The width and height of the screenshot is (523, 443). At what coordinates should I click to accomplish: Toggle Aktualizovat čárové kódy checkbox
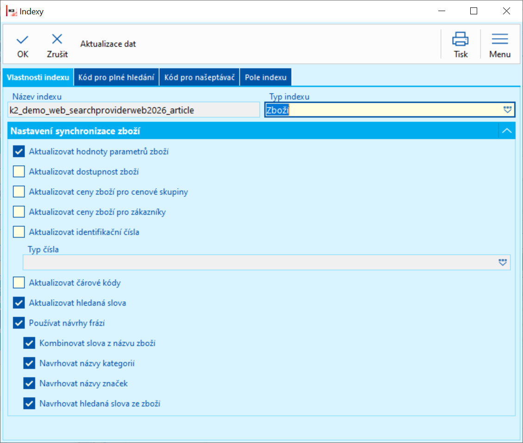tap(19, 282)
